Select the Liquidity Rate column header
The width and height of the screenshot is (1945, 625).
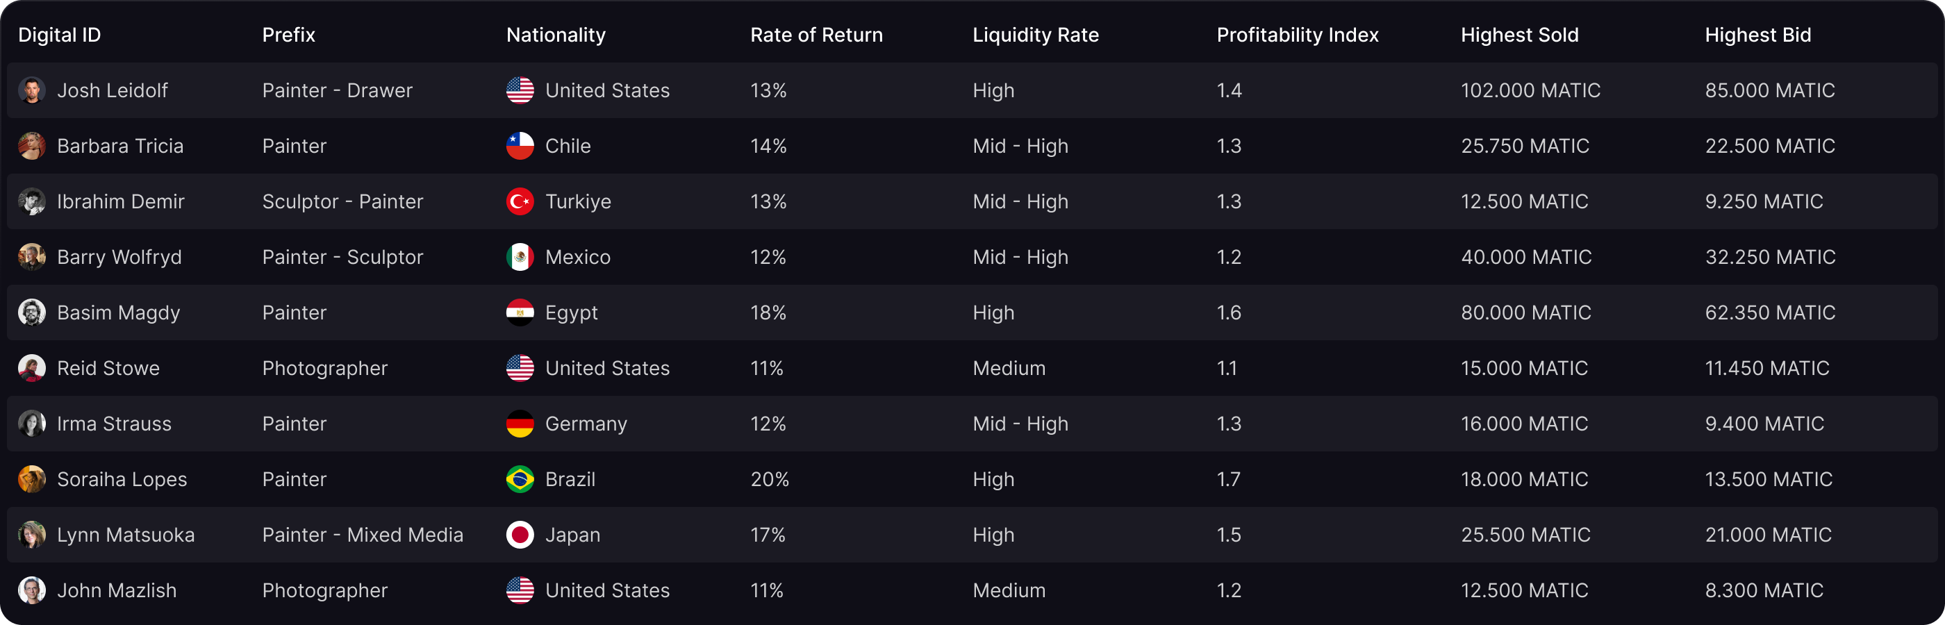(x=1035, y=35)
